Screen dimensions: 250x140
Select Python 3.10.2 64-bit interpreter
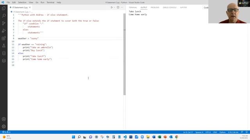(x=233, y=132)
